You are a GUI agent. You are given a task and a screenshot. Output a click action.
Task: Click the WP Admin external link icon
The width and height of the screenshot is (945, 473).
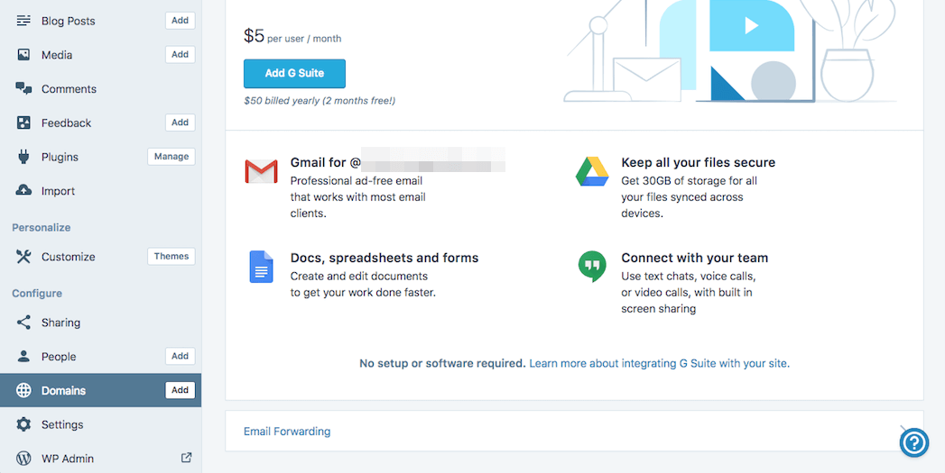point(187,458)
